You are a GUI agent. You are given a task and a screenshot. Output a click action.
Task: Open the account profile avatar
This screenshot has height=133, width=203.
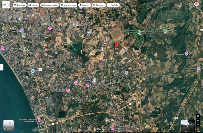[x=197, y=4]
